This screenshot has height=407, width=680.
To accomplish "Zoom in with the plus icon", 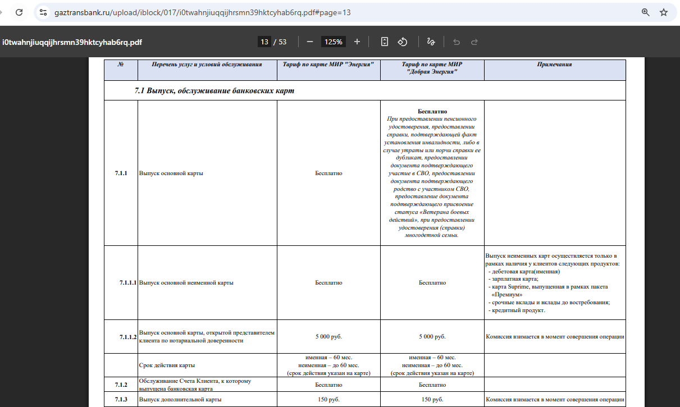I will click(357, 42).
